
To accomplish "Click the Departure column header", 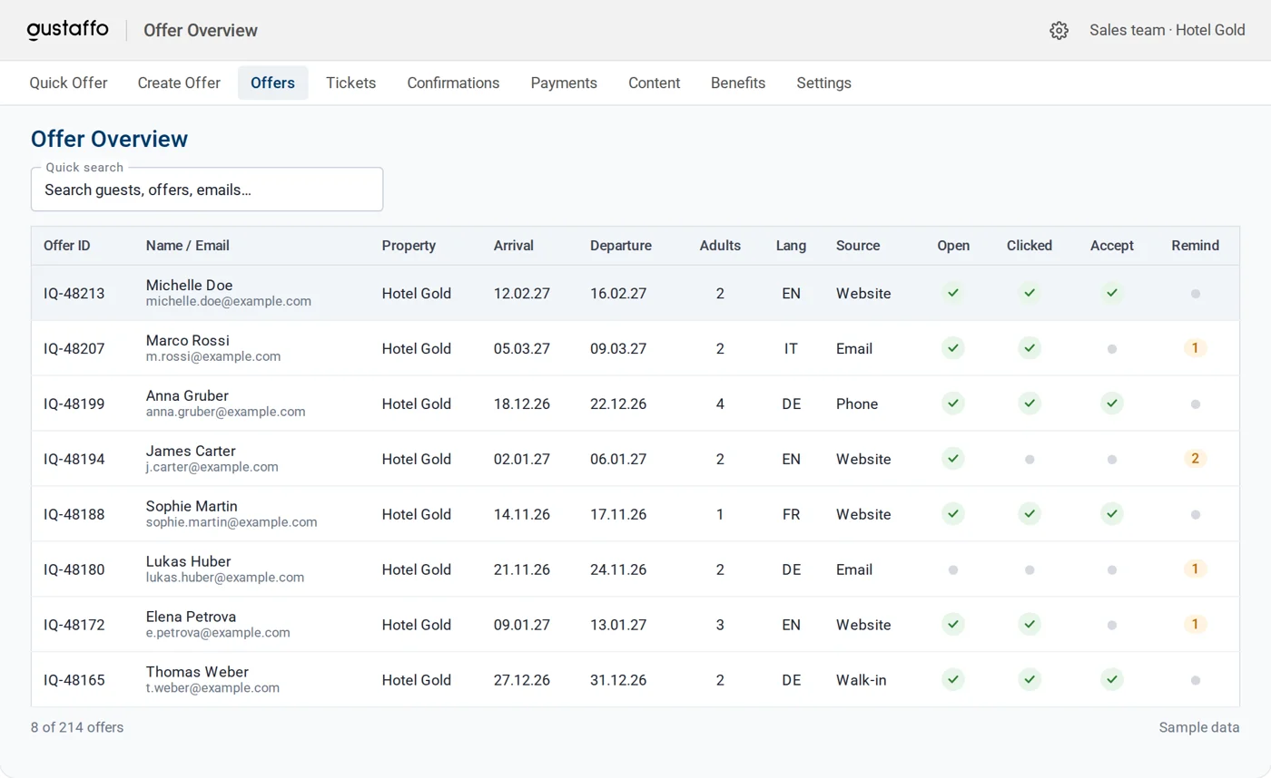I will 621,246.
